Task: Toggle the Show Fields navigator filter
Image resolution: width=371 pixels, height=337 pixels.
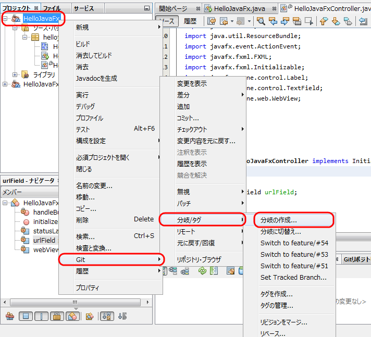Action: pyautogui.click(x=26, y=316)
